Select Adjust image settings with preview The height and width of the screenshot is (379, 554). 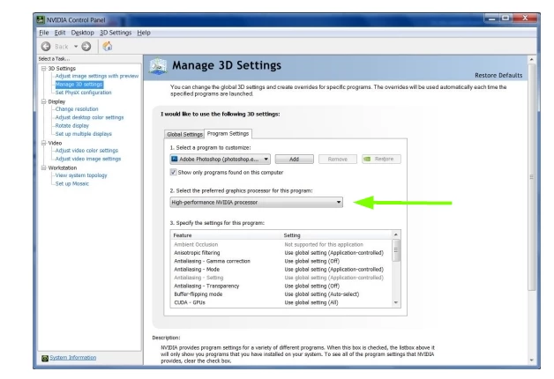pyautogui.click(x=97, y=76)
